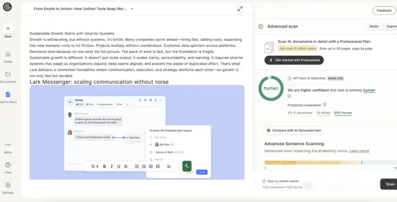Click the AI documents stack icon

tap(269, 47)
